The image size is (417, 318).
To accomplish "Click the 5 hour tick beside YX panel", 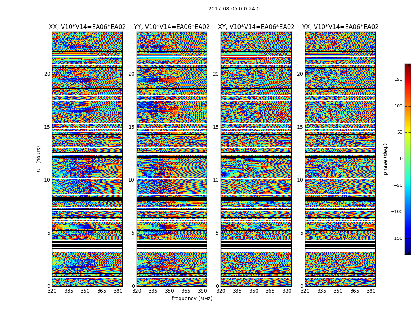I will (301, 233).
